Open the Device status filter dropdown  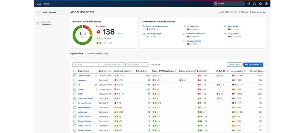(137, 65)
